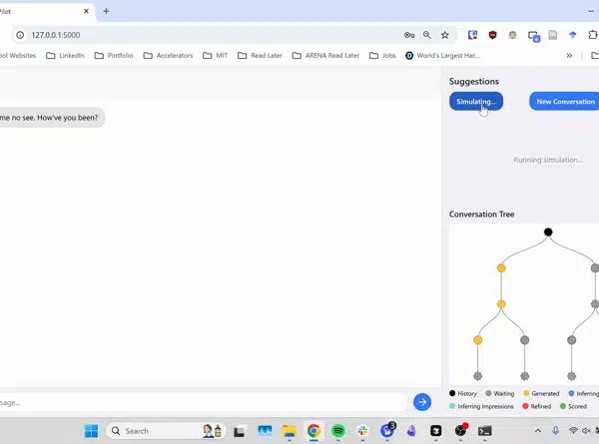Open the ARENA Read Later bookmarks folder
This screenshot has height=444, width=599.
pyautogui.click(x=325, y=55)
